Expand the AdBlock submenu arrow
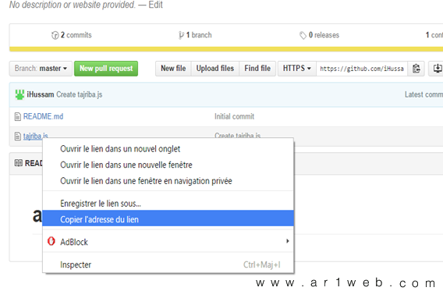The width and height of the screenshot is (443, 291). point(287,241)
